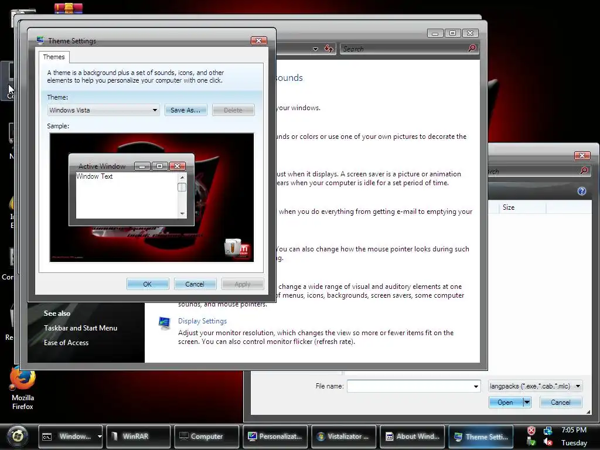Close the Theme Settings dialog
Screen dimensions: 600x450
(x=258, y=40)
